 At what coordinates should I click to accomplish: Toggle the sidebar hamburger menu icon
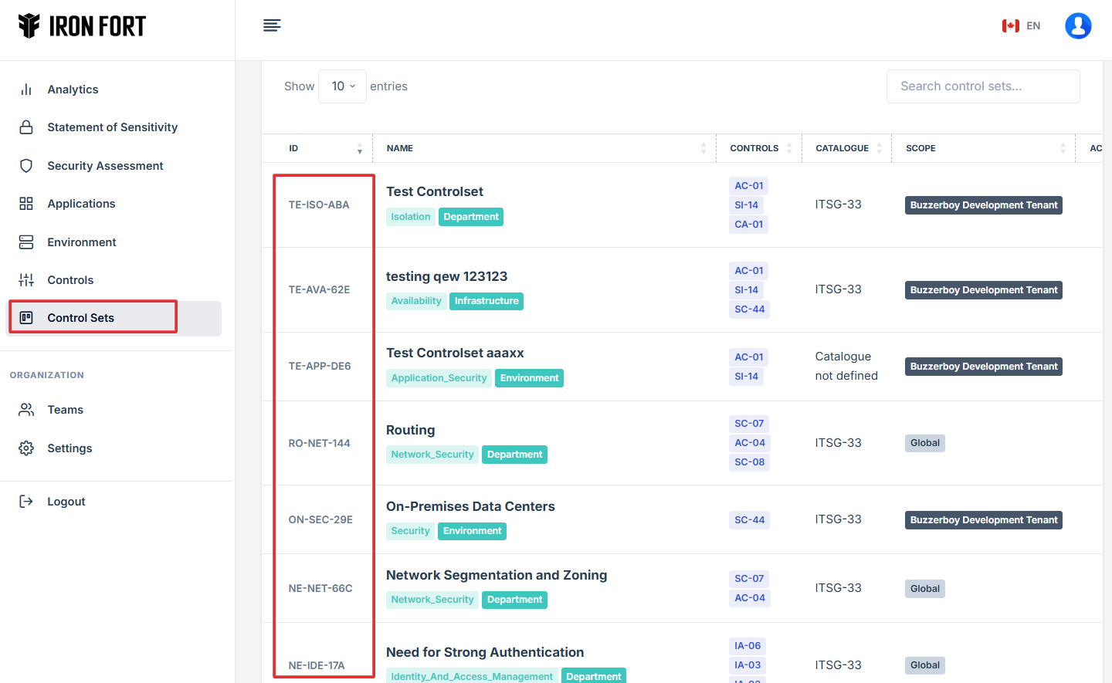click(x=272, y=25)
